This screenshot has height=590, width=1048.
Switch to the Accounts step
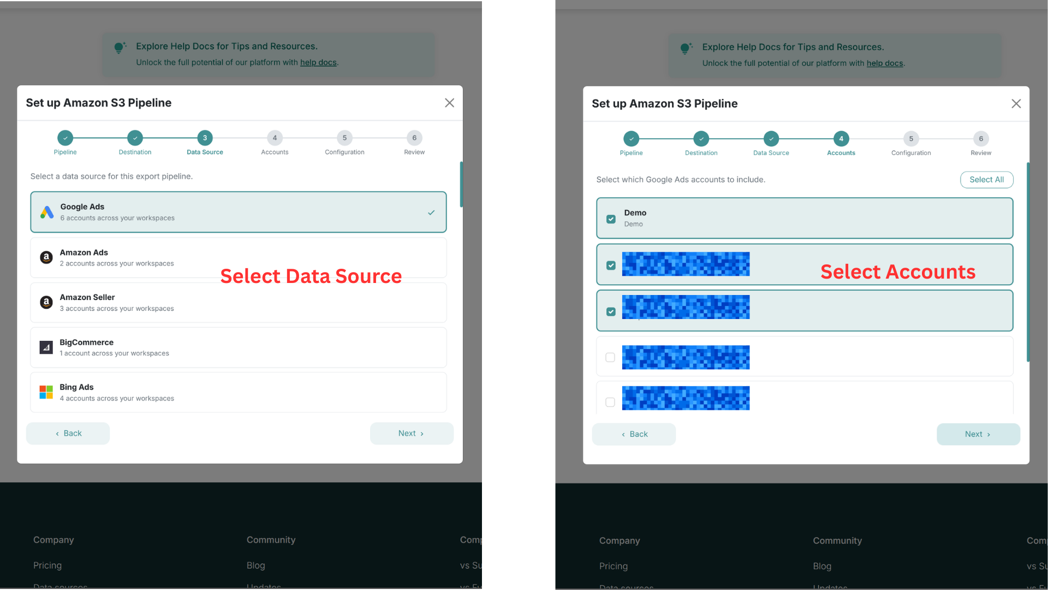[275, 138]
